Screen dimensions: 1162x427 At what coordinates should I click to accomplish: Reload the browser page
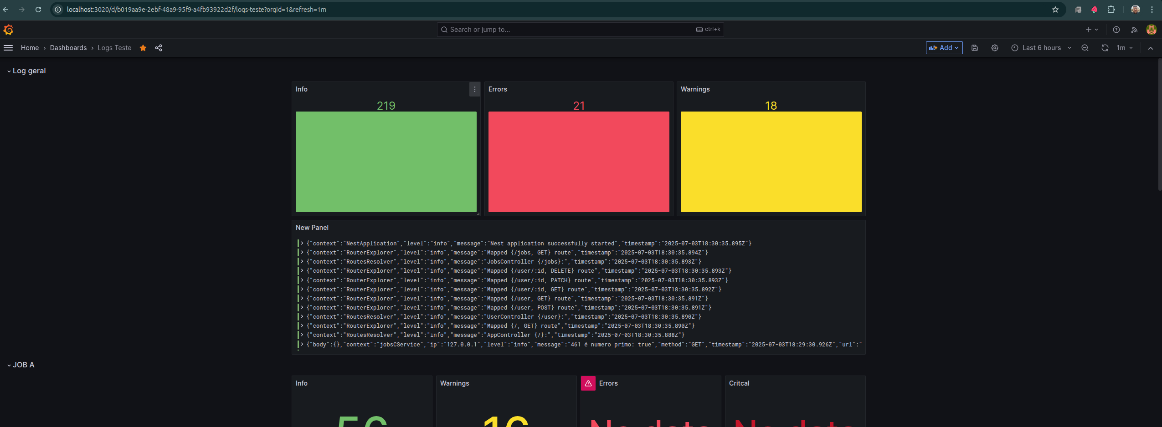pyautogui.click(x=38, y=10)
